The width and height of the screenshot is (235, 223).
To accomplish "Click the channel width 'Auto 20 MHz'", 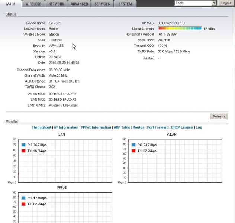I will click(58, 75).
